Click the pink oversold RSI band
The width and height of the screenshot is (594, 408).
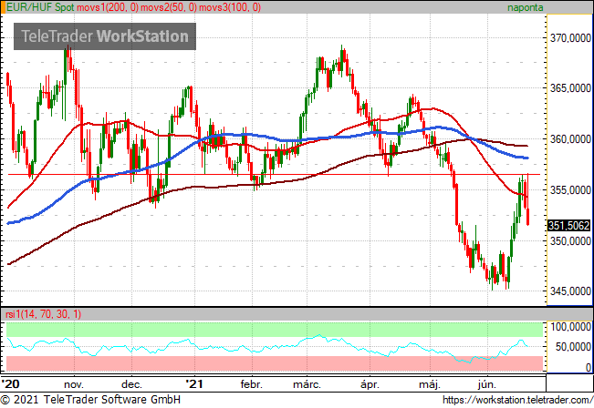275,363
